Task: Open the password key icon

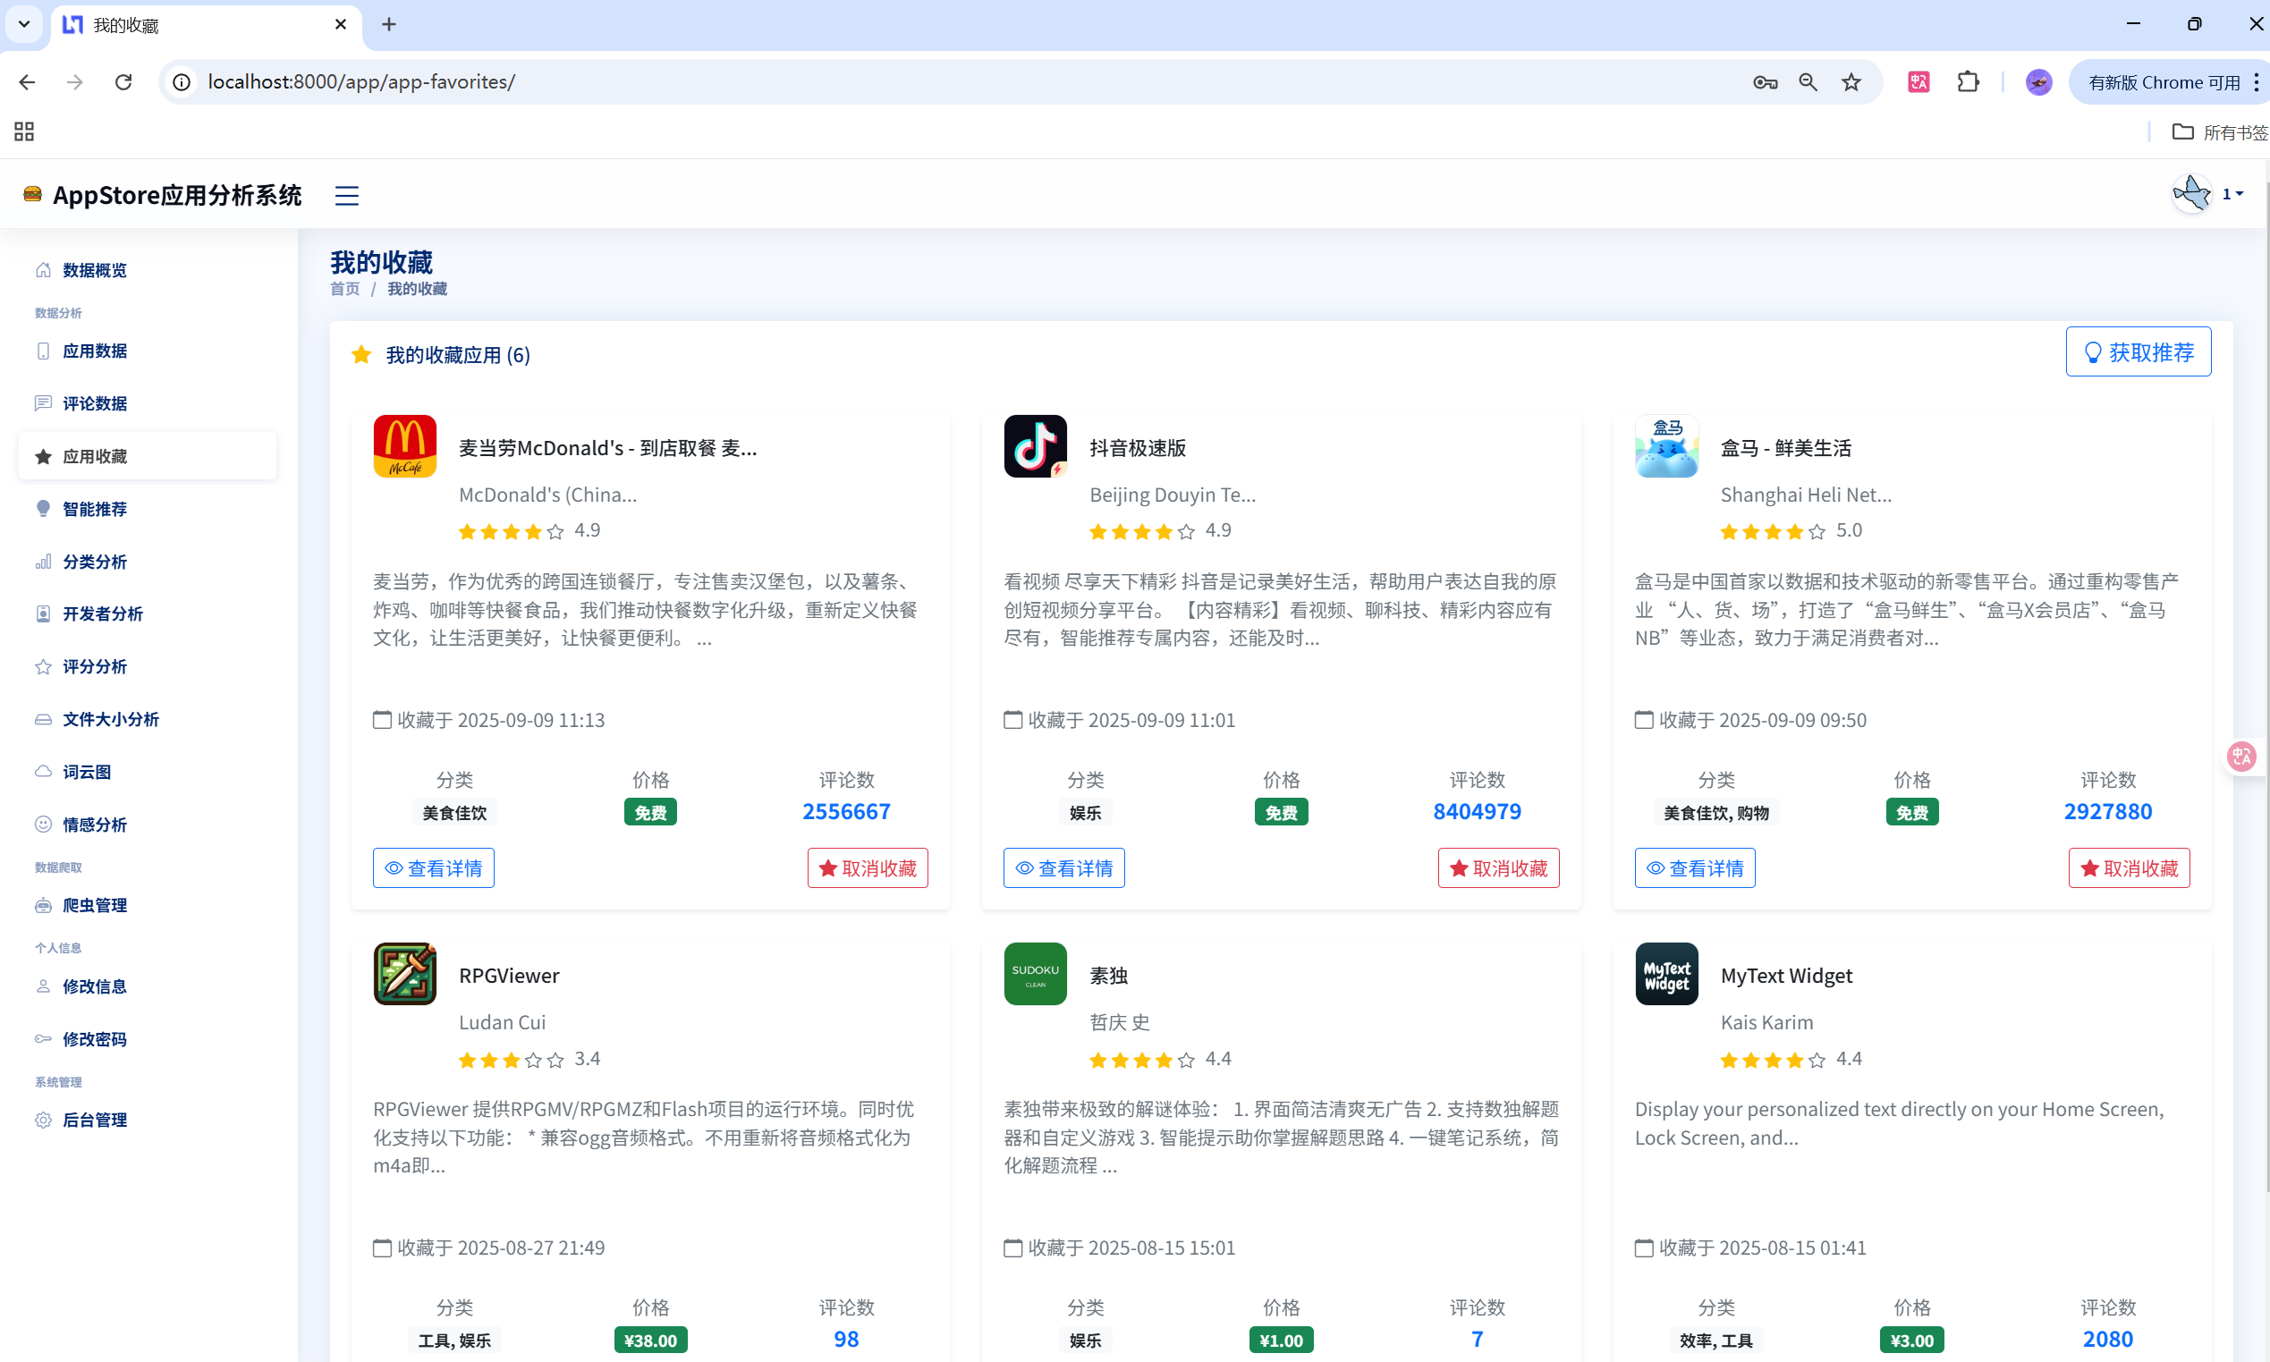Action: [x=1765, y=81]
